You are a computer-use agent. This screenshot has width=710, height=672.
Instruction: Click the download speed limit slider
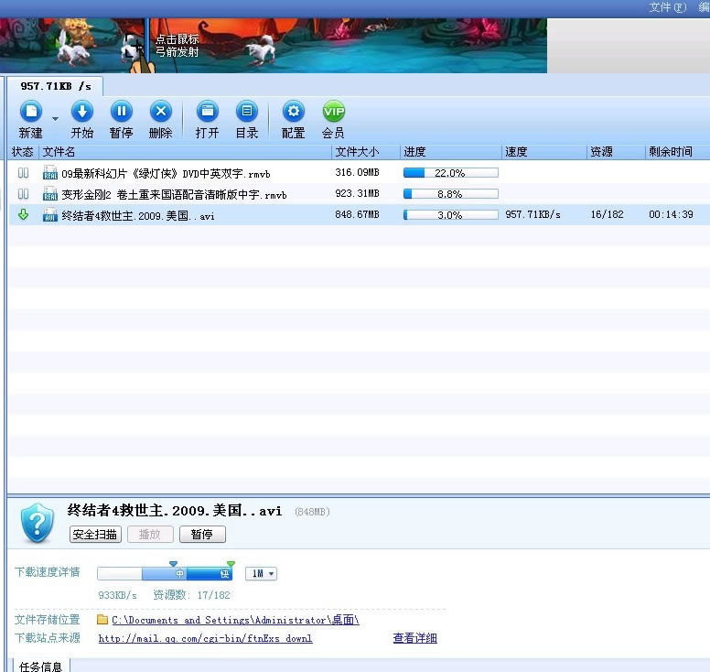(x=165, y=574)
